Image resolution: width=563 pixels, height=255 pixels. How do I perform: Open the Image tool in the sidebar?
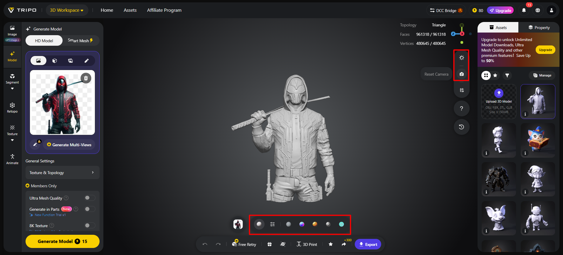12,30
